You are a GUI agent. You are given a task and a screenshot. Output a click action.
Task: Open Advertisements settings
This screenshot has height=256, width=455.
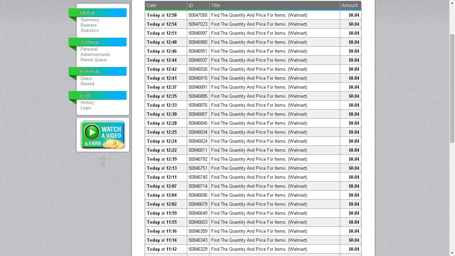[95, 55]
